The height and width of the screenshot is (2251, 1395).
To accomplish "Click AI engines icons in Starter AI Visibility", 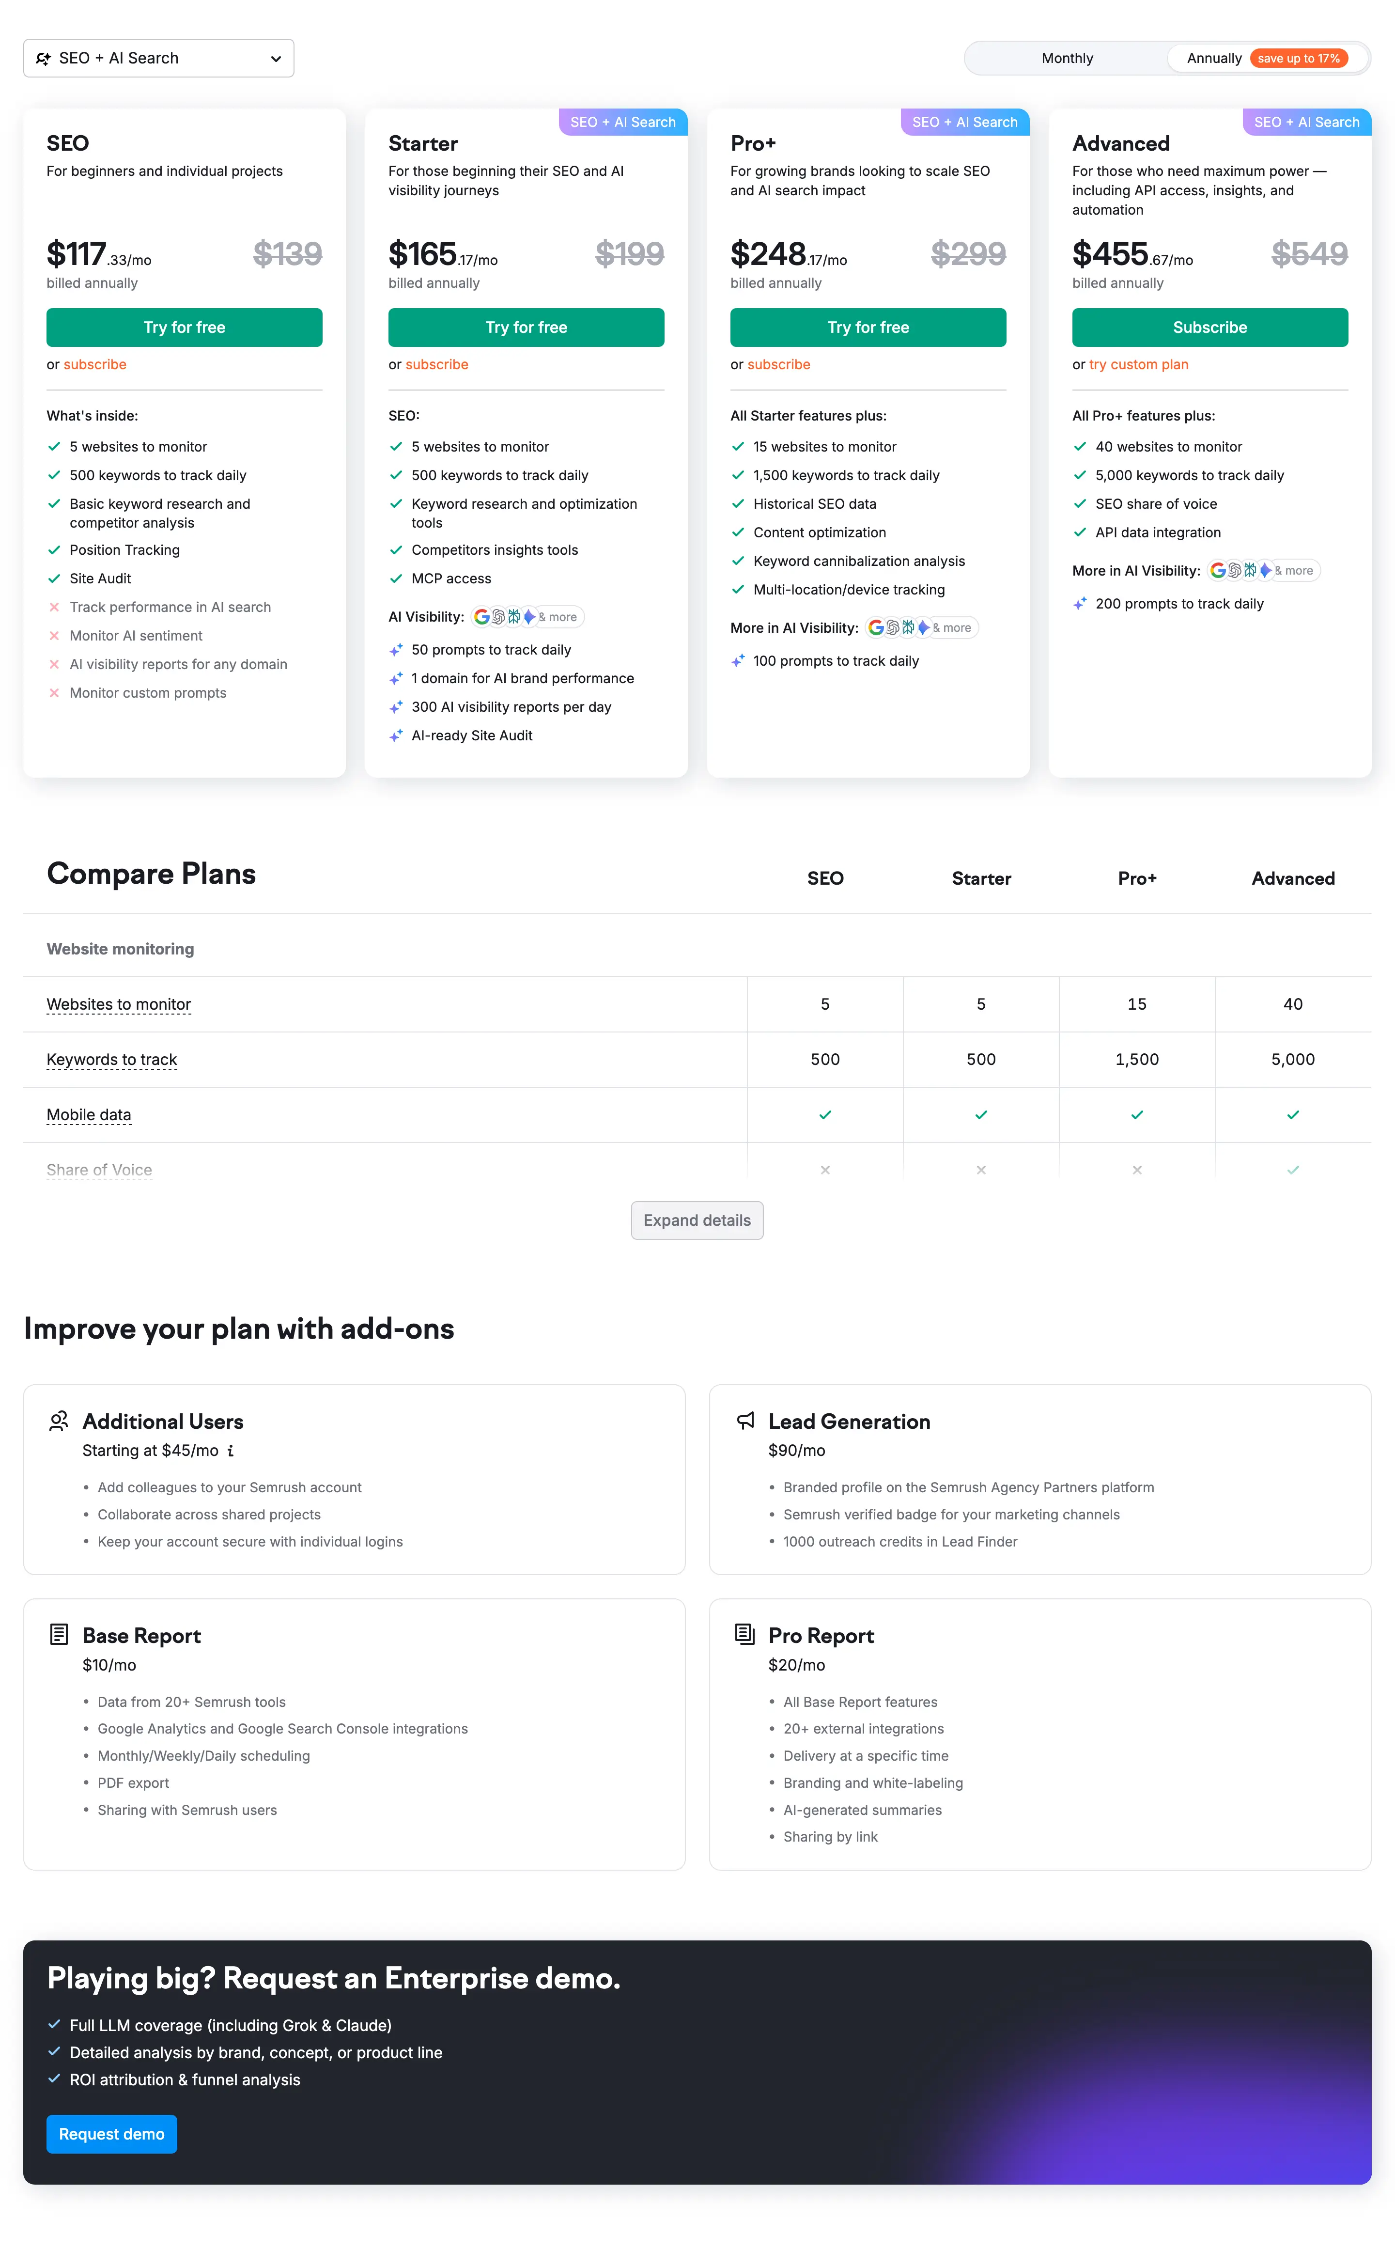I will click(527, 616).
